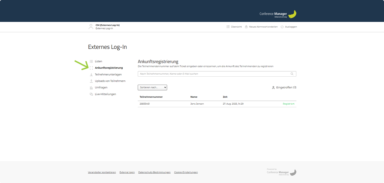The image size is (384, 183).
Task: Open the Umfragen section
Action: 101,87
